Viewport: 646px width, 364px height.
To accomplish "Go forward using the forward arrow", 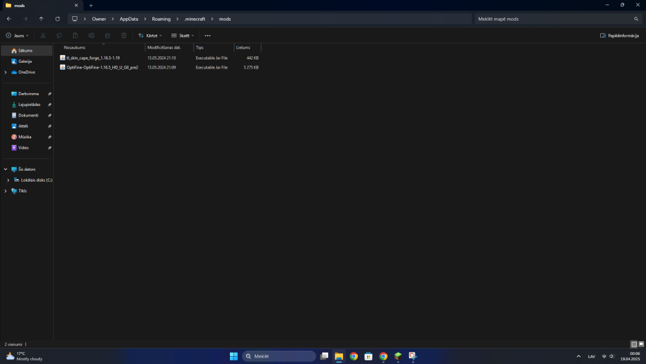I will coord(25,19).
